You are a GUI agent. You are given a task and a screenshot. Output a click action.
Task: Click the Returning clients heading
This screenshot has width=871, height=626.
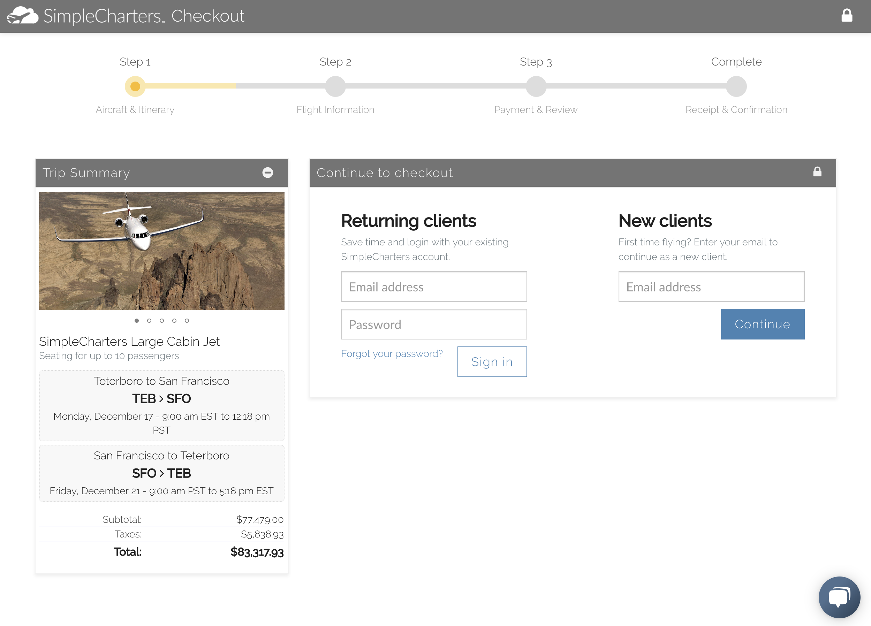(409, 221)
